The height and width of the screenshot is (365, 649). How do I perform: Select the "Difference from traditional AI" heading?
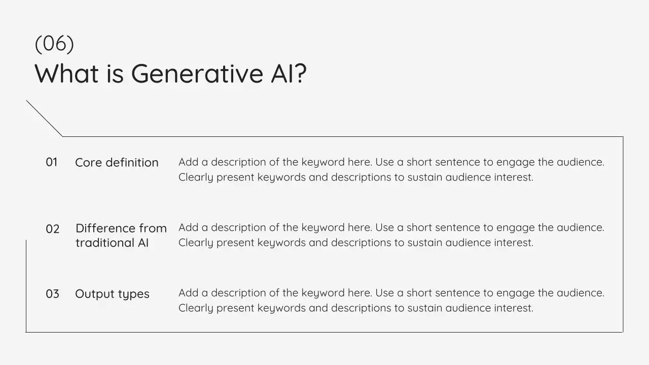coord(121,235)
